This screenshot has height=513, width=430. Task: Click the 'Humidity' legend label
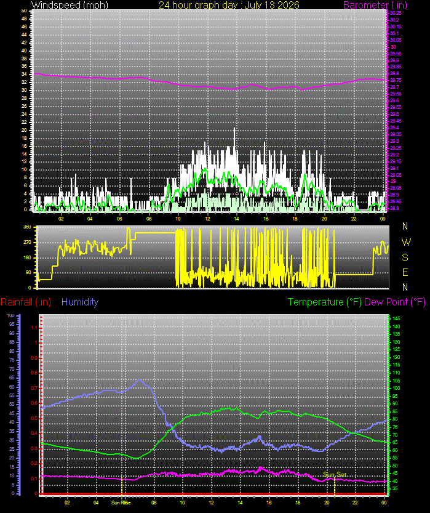80,302
